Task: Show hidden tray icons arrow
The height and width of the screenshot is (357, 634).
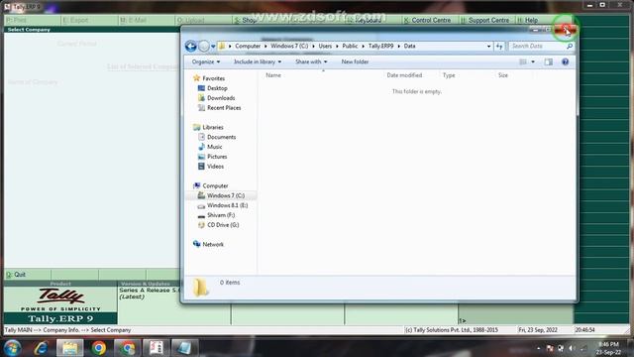Action: coord(538,348)
